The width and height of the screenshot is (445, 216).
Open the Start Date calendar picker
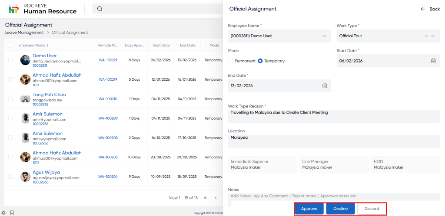433,61
